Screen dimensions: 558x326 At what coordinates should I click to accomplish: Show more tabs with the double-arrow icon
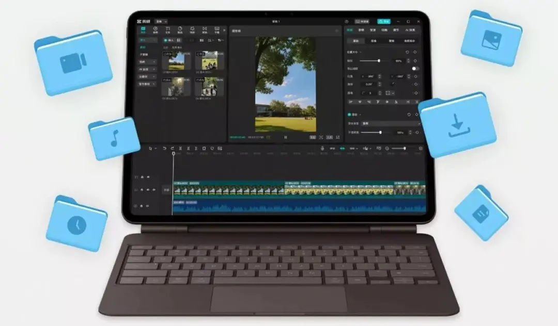[x=224, y=30]
